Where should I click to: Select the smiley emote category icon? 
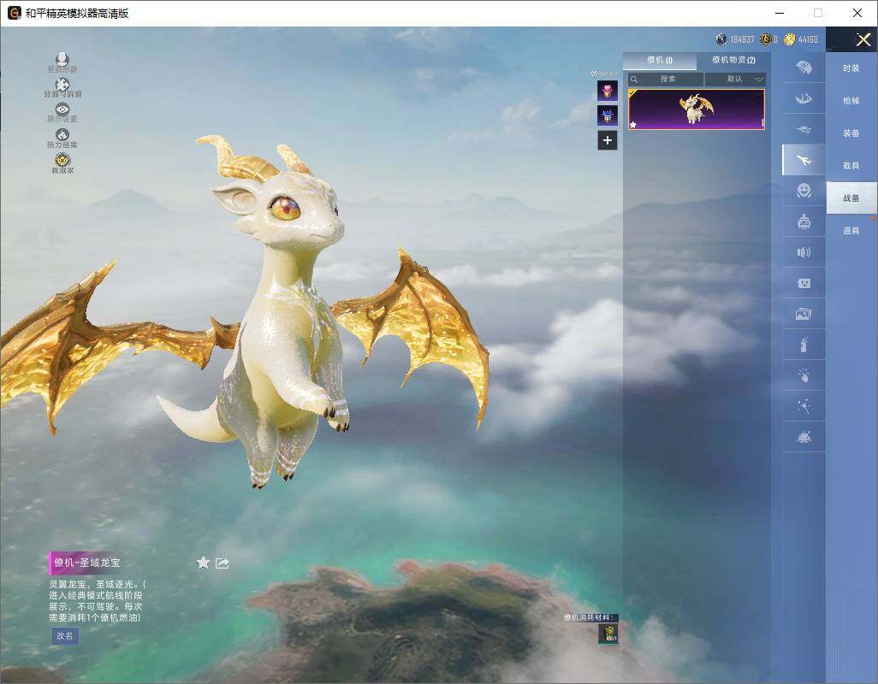click(x=804, y=191)
